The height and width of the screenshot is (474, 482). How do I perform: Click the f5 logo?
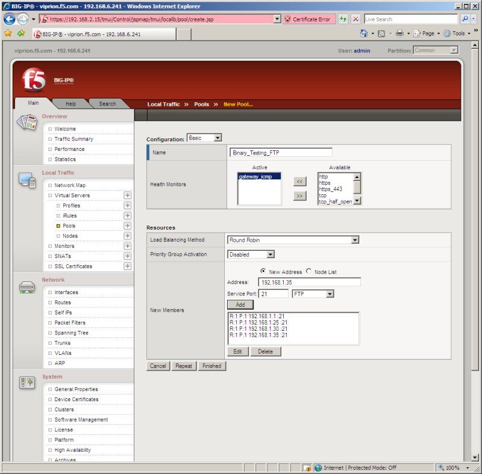34,79
